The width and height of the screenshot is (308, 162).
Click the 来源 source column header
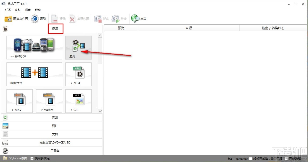[x=189, y=28]
